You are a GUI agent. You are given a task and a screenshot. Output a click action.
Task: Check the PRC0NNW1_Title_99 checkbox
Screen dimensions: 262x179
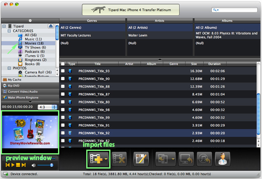tap(63, 117)
